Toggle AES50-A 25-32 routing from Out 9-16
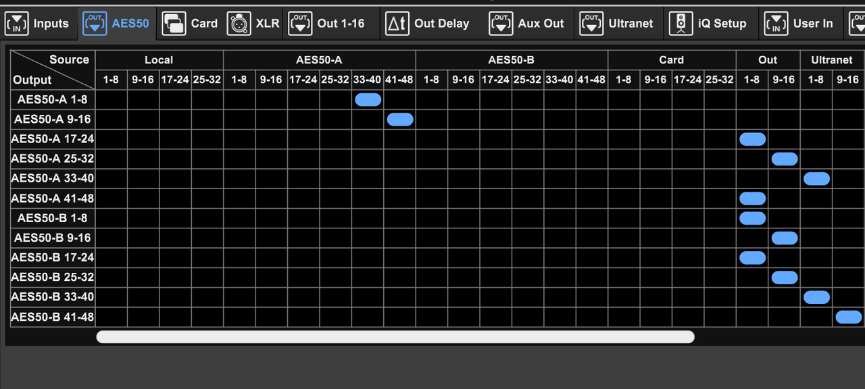 pos(785,159)
